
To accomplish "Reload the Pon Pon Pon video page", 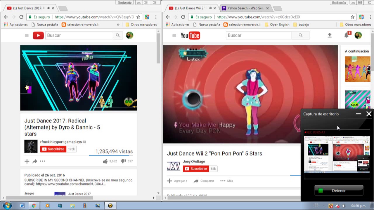I will [183, 17].
